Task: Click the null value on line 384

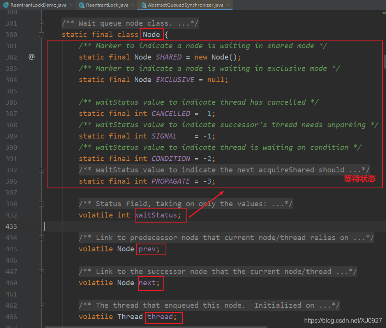Action: click(216, 80)
